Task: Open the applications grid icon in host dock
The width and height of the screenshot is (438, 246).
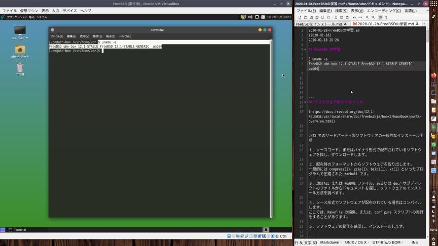Action: pos(433,4)
